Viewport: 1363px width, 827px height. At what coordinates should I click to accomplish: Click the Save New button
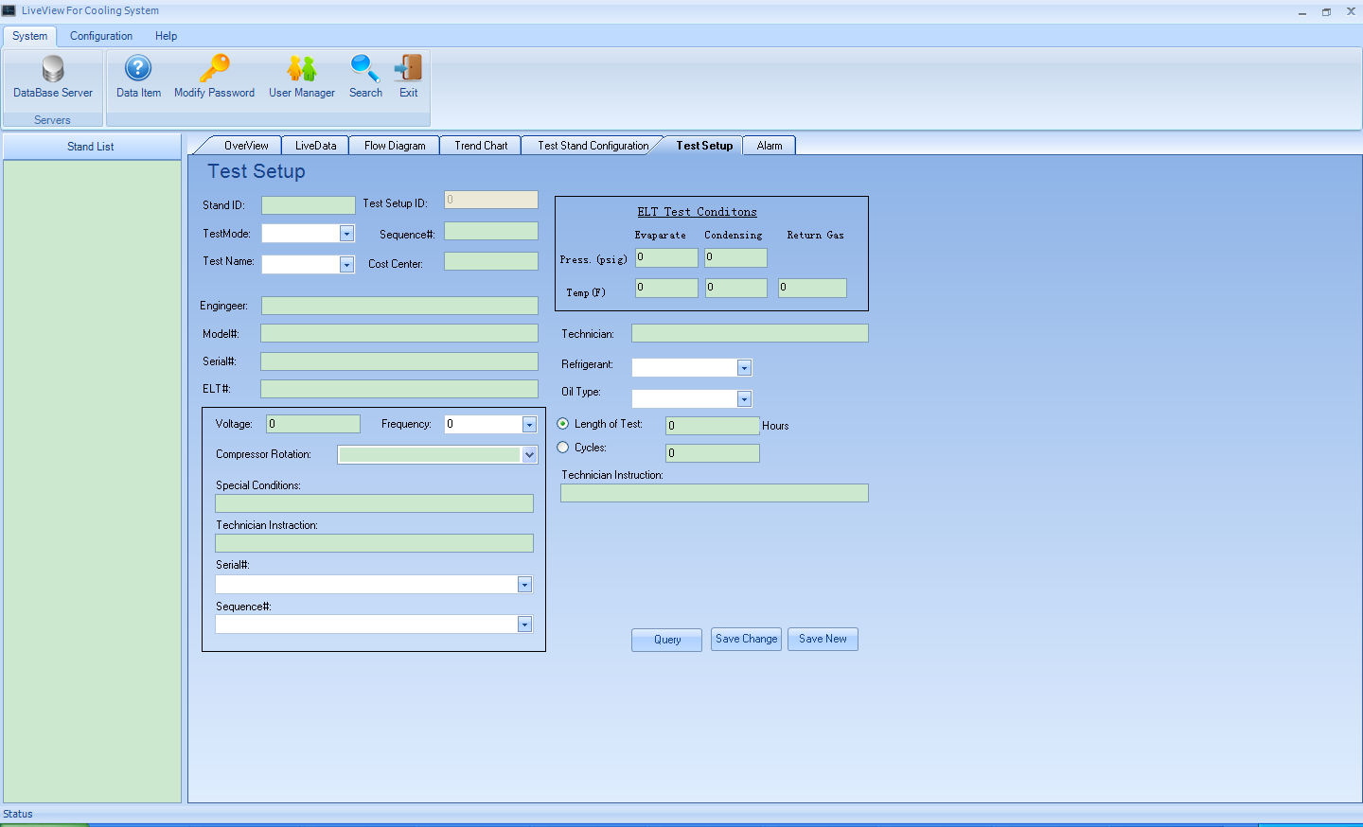click(x=823, y=640)
